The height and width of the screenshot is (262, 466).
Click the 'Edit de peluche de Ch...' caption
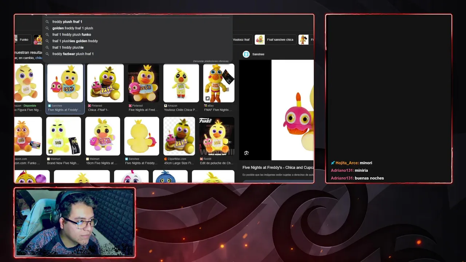click(x=217, y=163)
